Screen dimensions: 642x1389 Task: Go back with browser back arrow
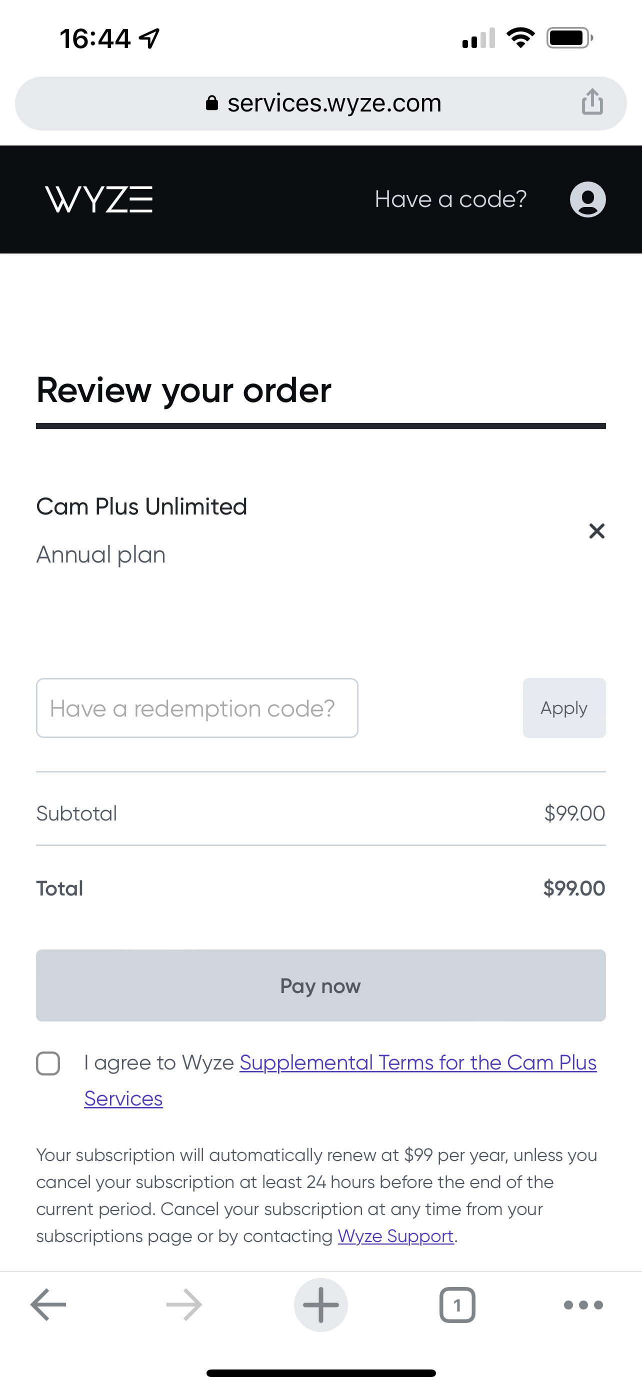point(48,1305)
